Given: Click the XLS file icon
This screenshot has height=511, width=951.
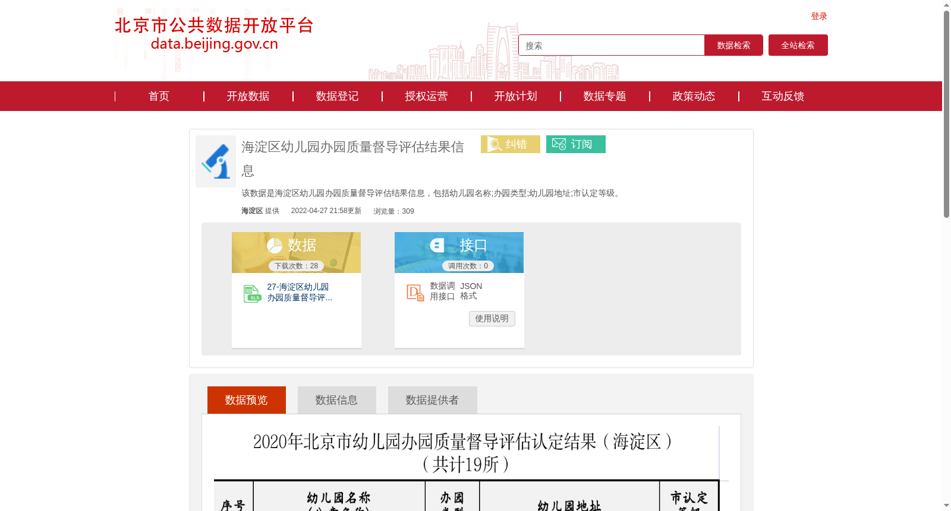Looking at the screenshot, I should click(252, 293).
